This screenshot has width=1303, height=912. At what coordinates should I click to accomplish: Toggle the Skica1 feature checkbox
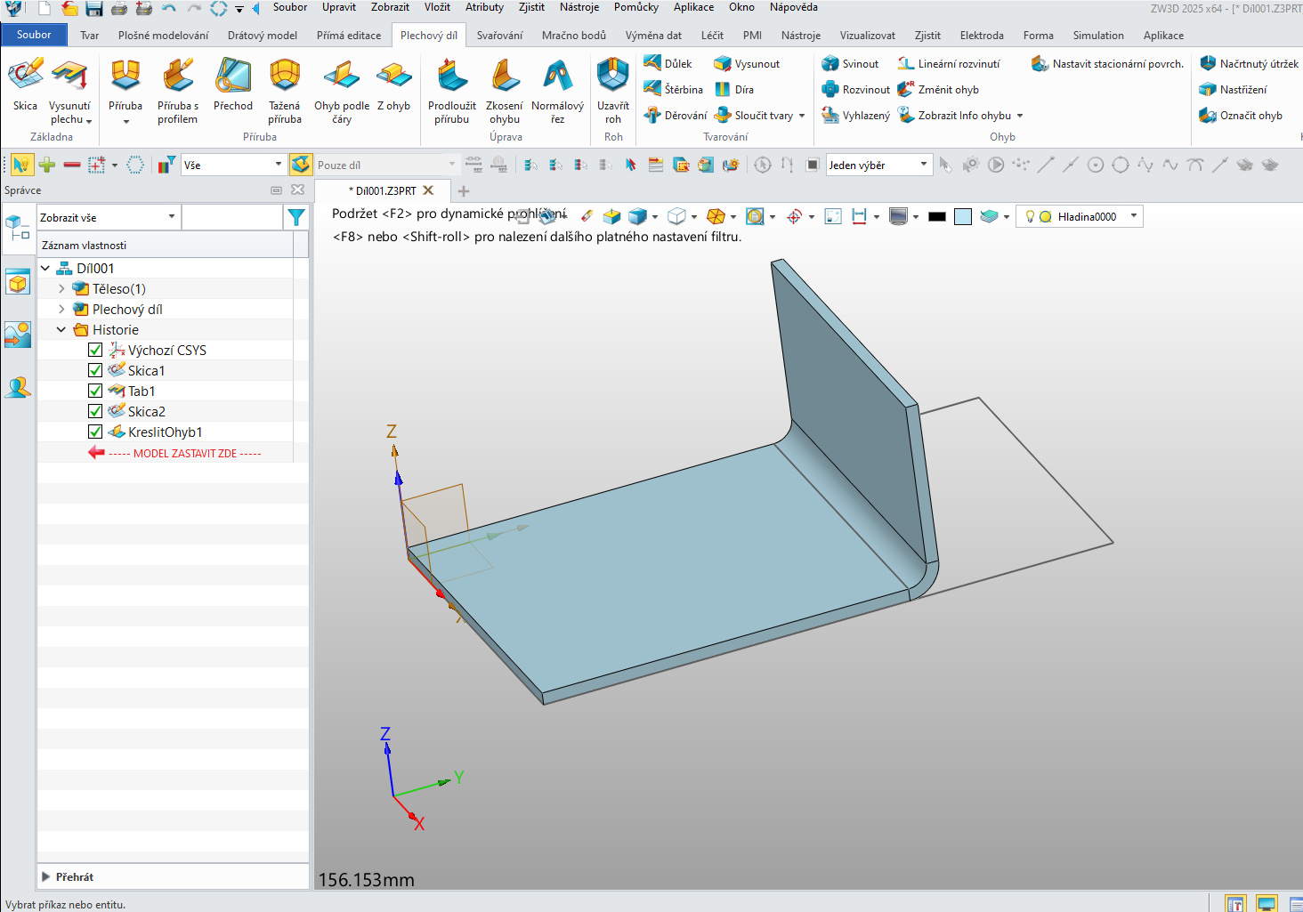[95, 370]
